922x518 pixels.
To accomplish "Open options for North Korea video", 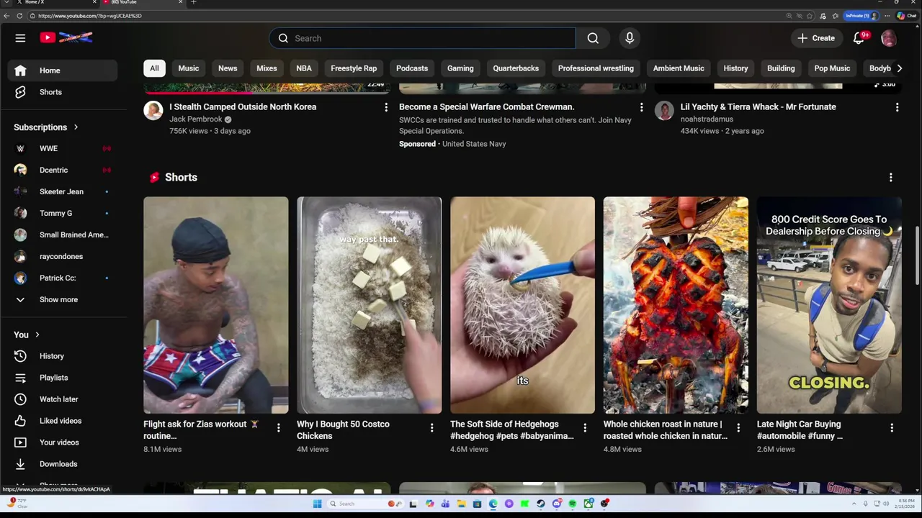I will point(386,107).
